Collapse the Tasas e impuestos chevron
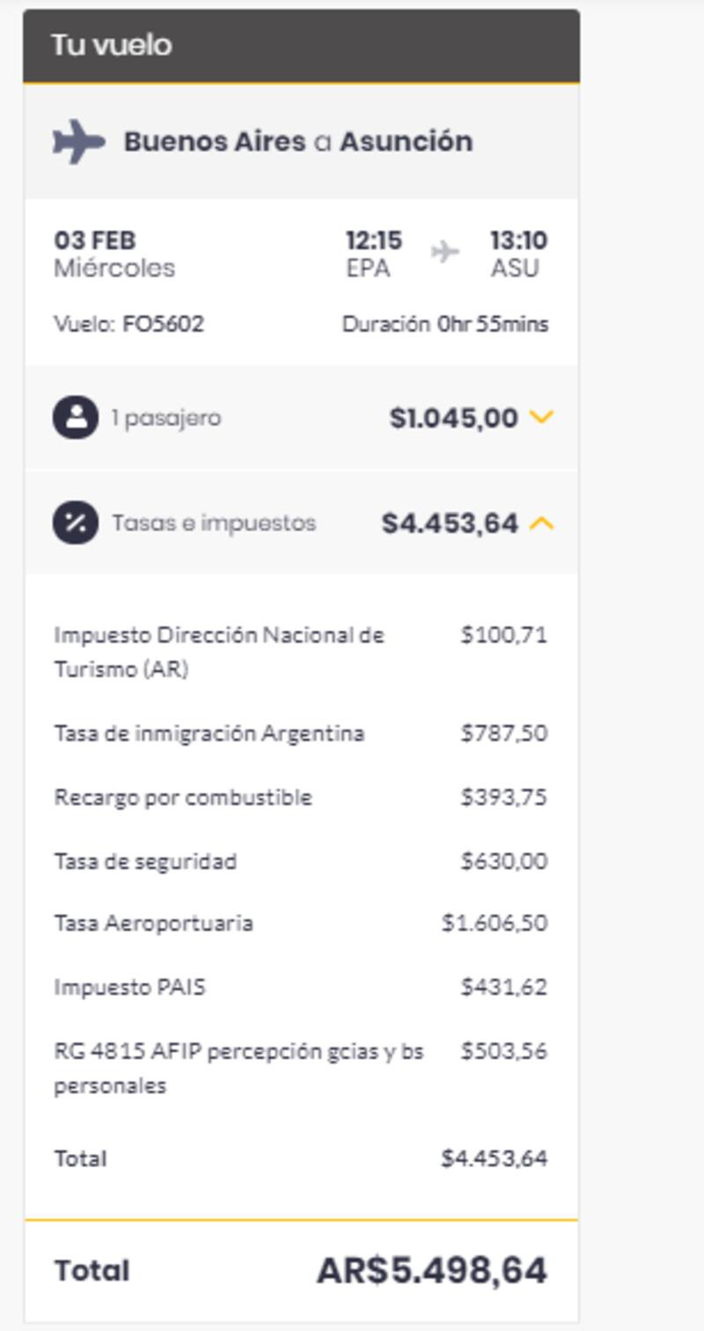The width and height of the screenshot is (704, 1331). [x=542, y=524]
